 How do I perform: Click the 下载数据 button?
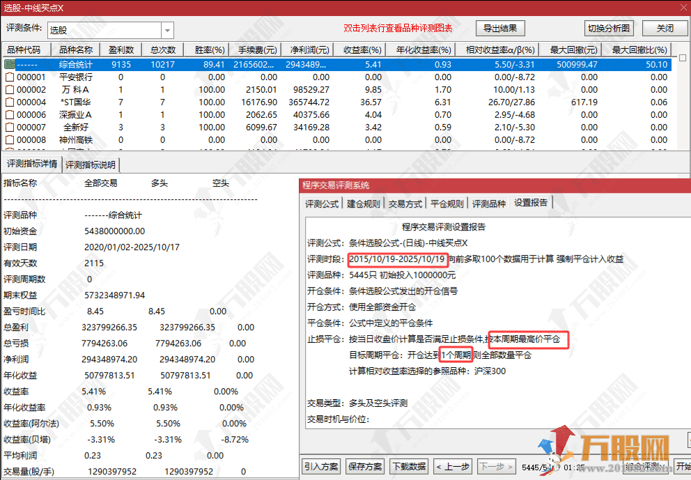[x=408, y=467]
